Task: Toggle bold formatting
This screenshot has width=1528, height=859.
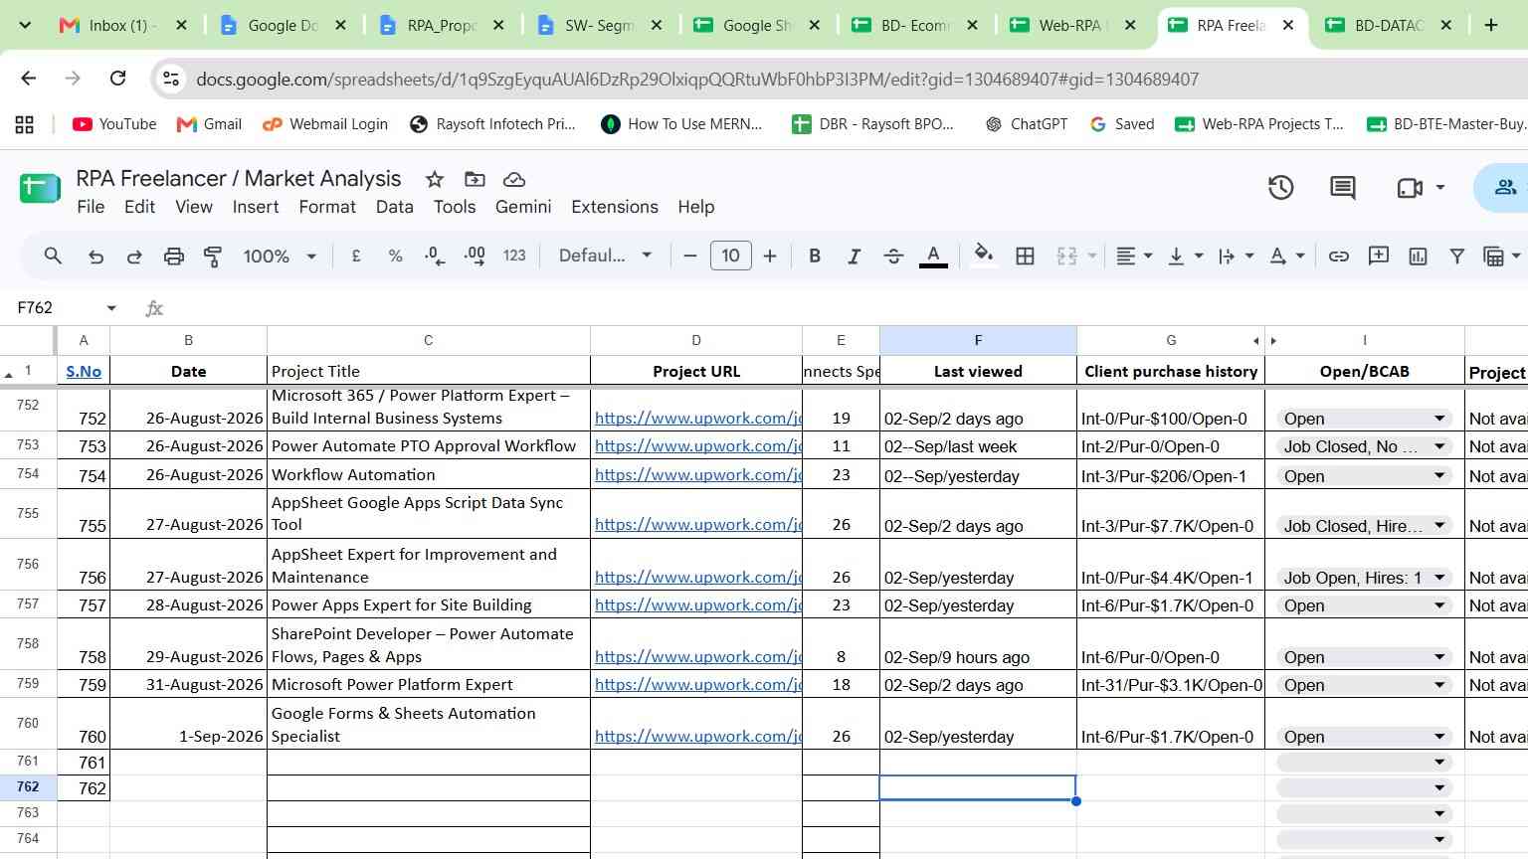Action: pos(815,257)
